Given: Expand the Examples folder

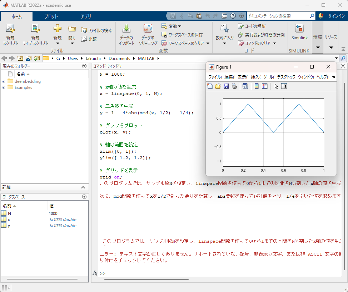Looking at the screenshot, I should (x=3, y=87).
